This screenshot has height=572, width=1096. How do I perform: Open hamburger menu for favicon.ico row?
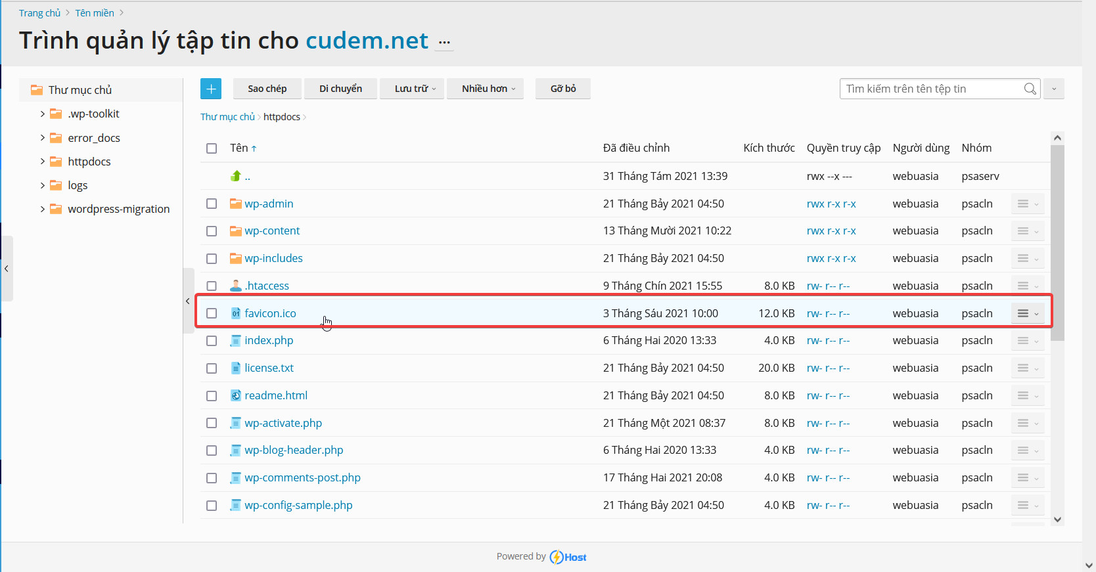1028,313
